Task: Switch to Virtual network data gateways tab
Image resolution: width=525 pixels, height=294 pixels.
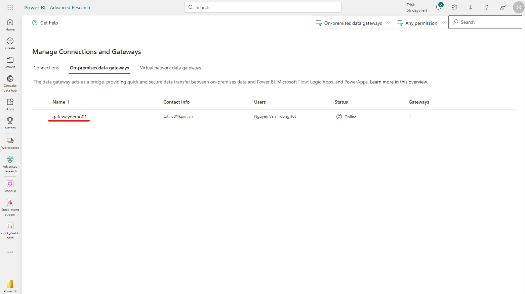Action: [170, 68]
